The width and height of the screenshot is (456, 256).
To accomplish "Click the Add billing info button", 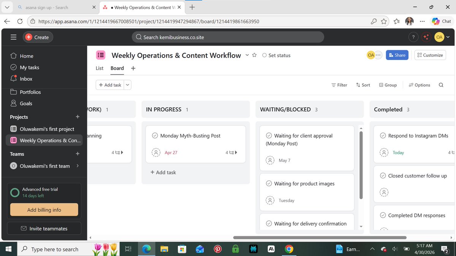I will pos(44,209).
